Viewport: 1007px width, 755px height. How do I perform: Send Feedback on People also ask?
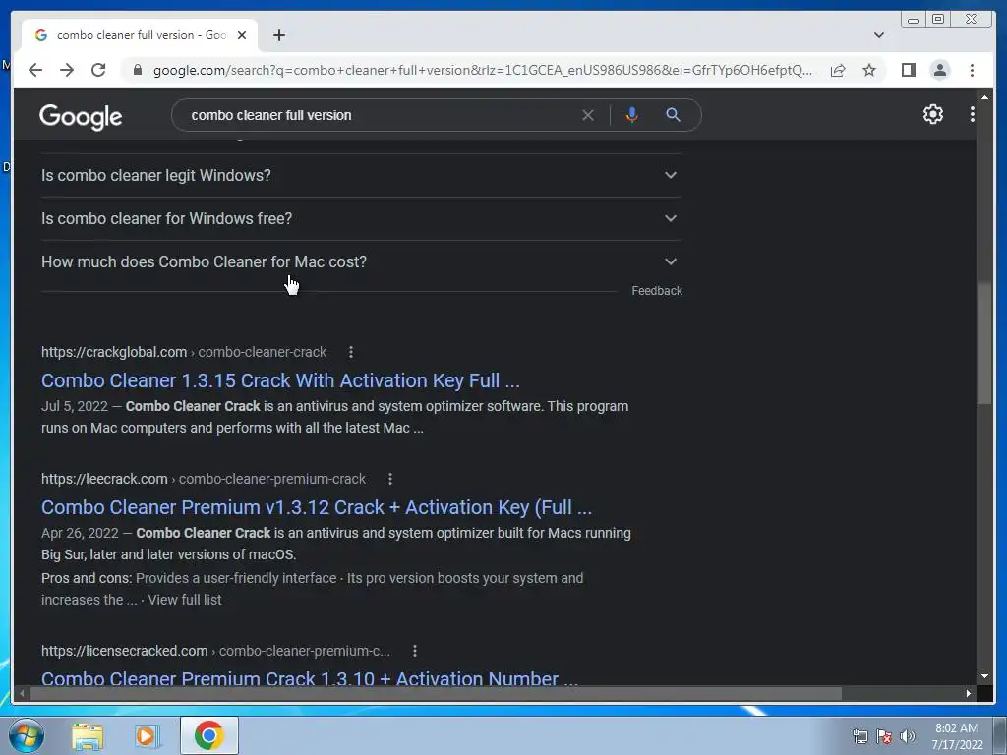tap(656, 291)
